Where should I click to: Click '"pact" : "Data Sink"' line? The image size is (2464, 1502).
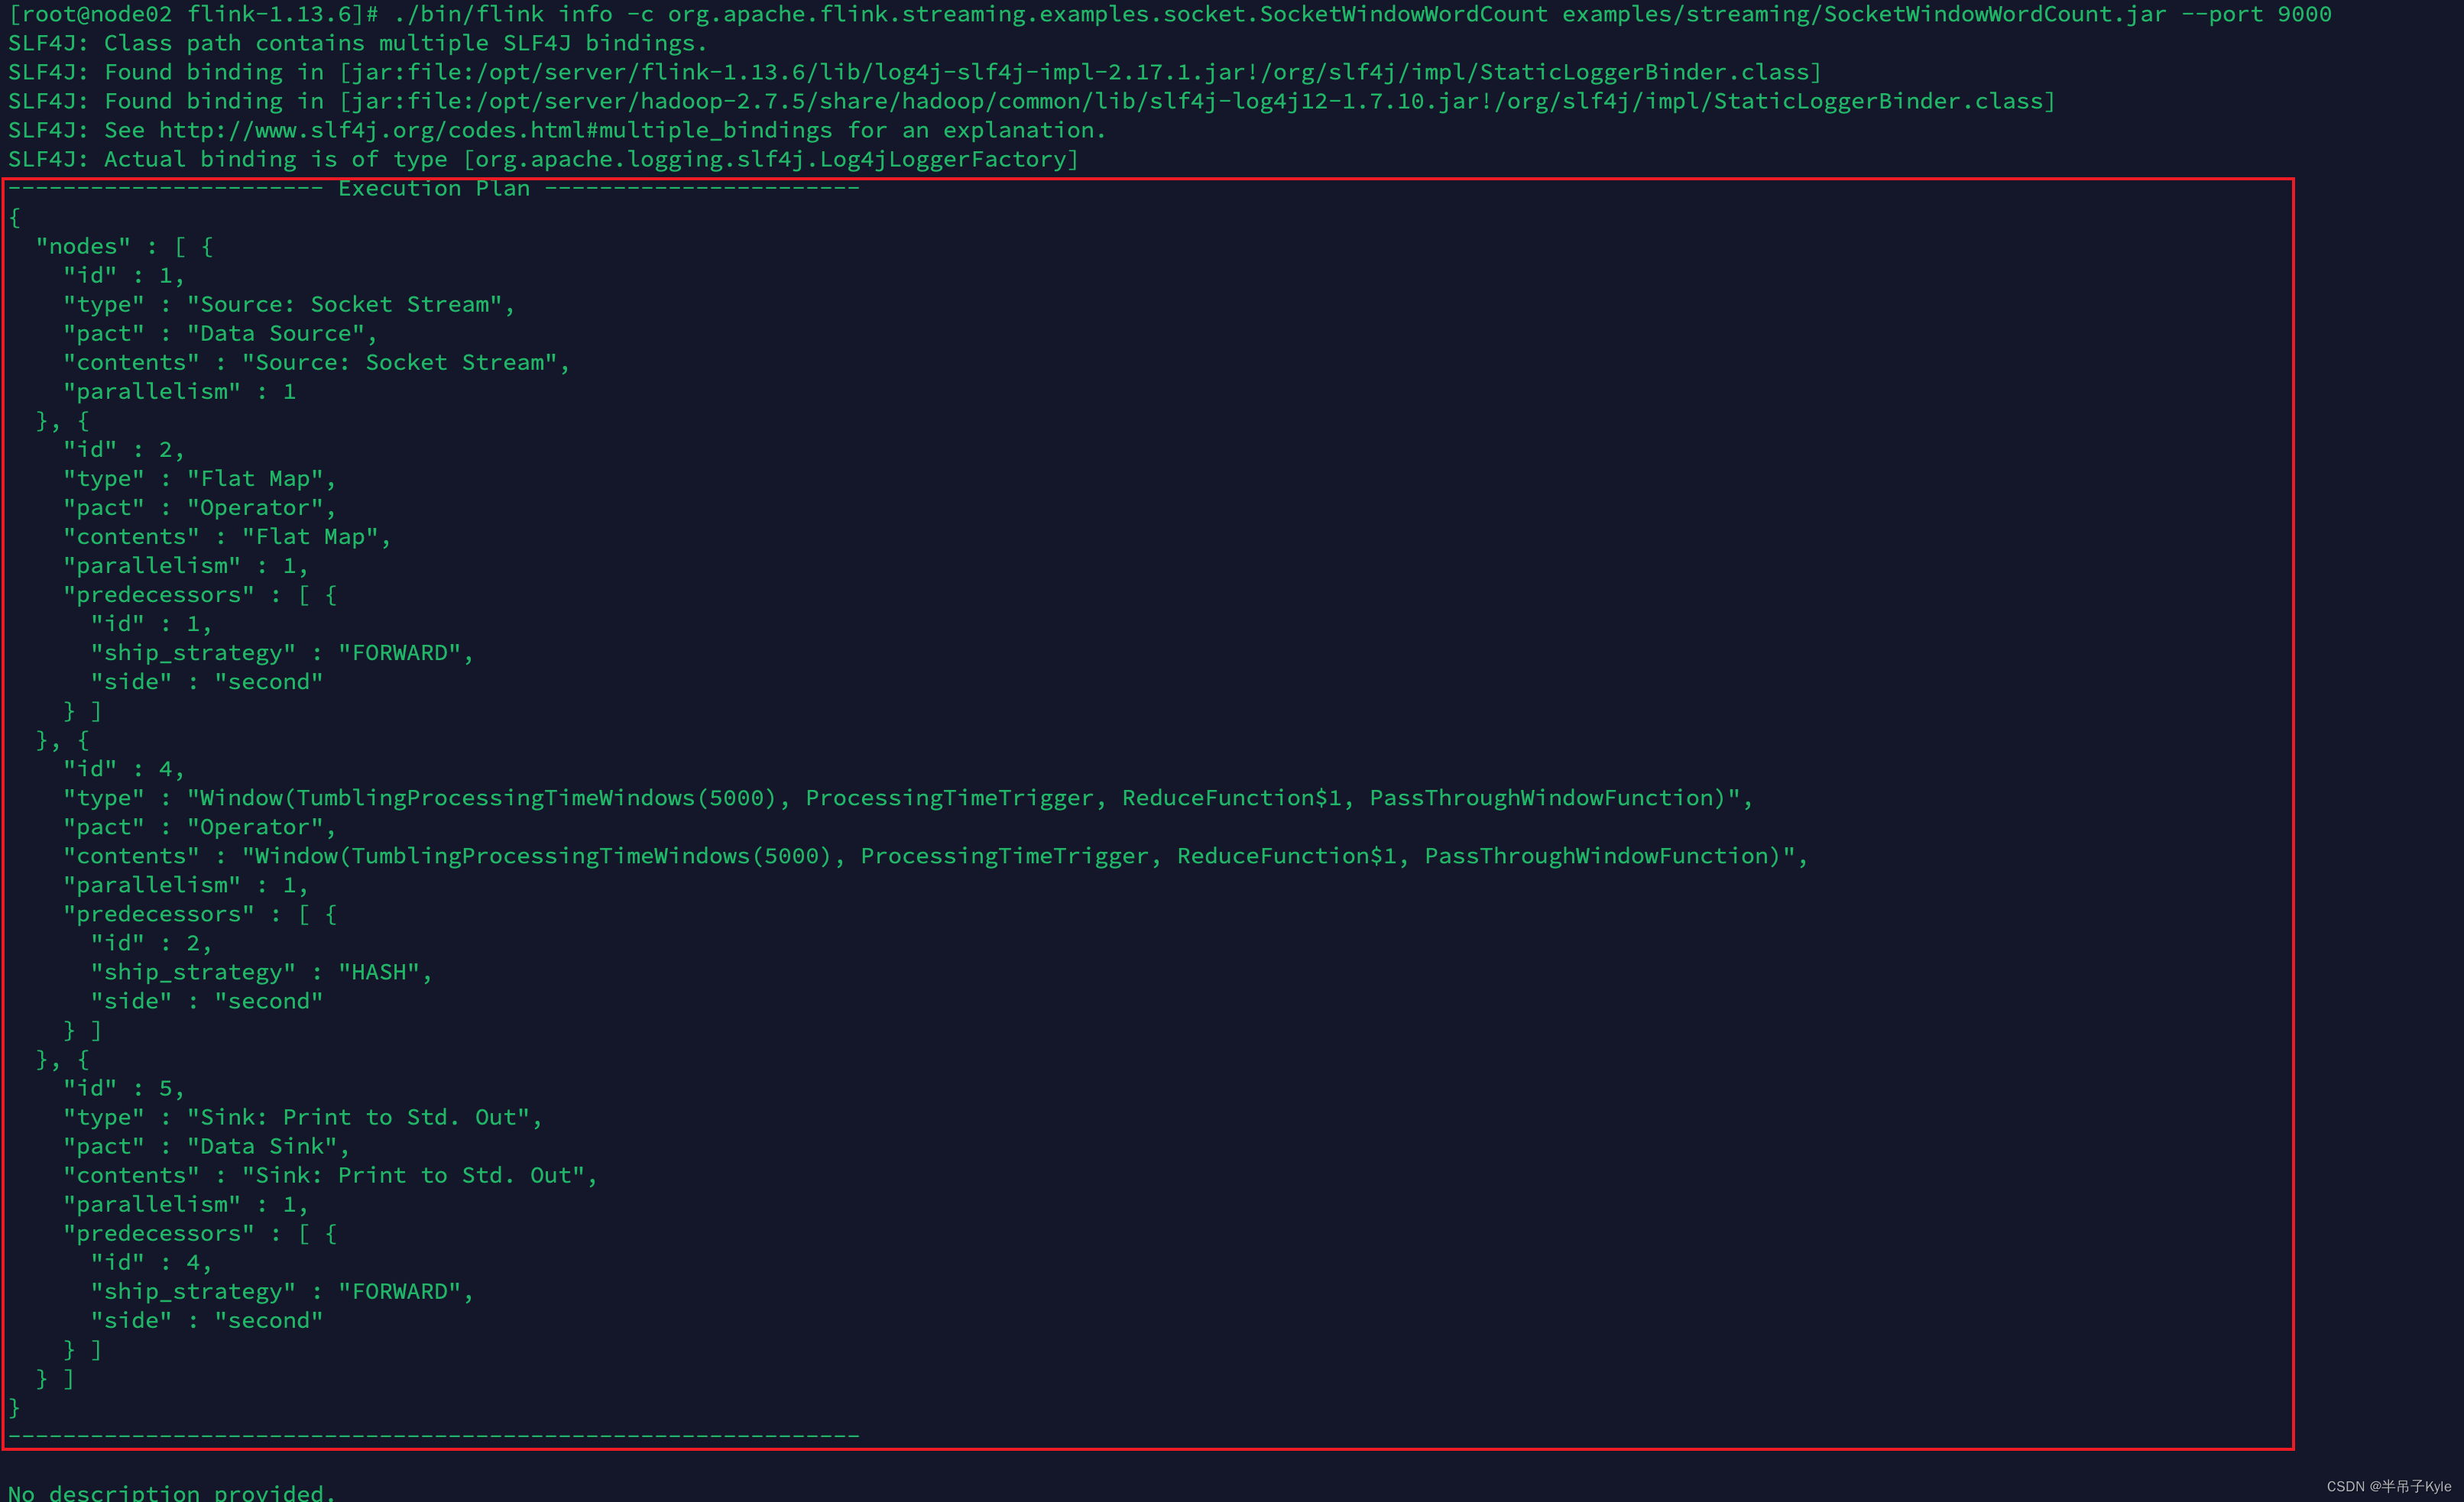207,1146
